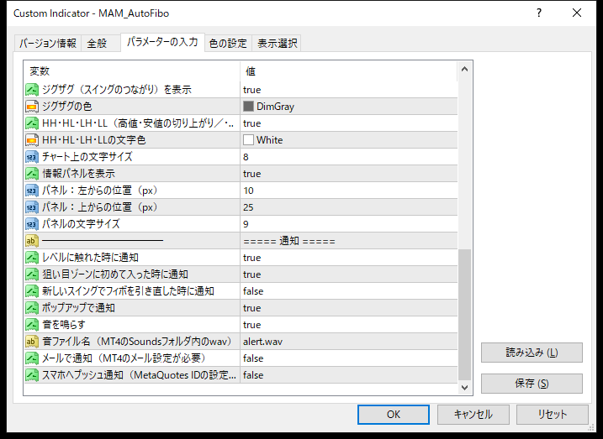Click the リセット button
Viewport: 603px width, 439px height.
tap(553, 415)
